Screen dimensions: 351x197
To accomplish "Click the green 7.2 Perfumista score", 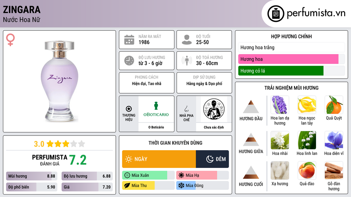I will [x=78, y=160].
